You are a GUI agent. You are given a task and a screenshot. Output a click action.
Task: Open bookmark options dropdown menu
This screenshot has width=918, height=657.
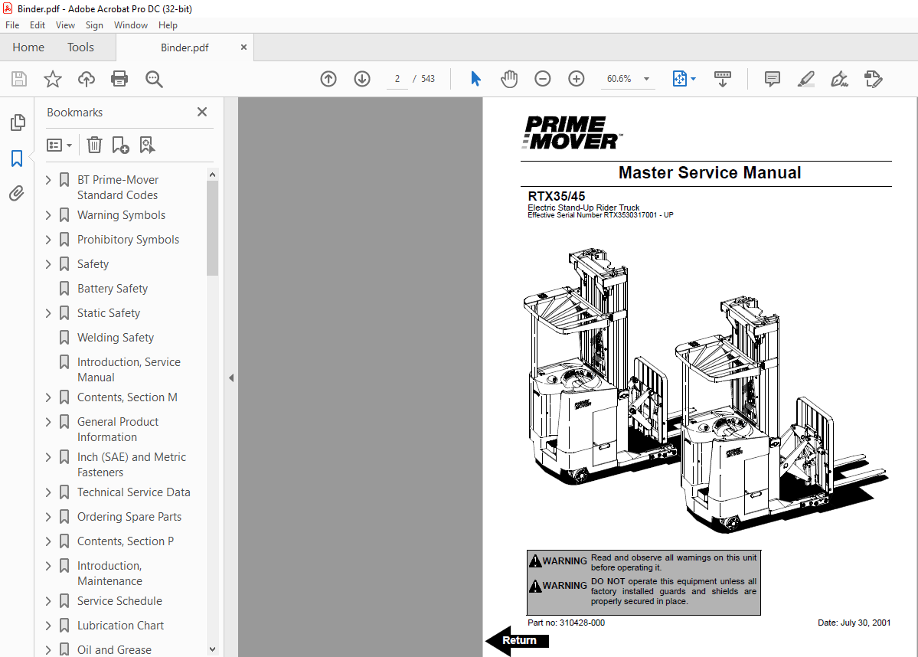[59, 145]
